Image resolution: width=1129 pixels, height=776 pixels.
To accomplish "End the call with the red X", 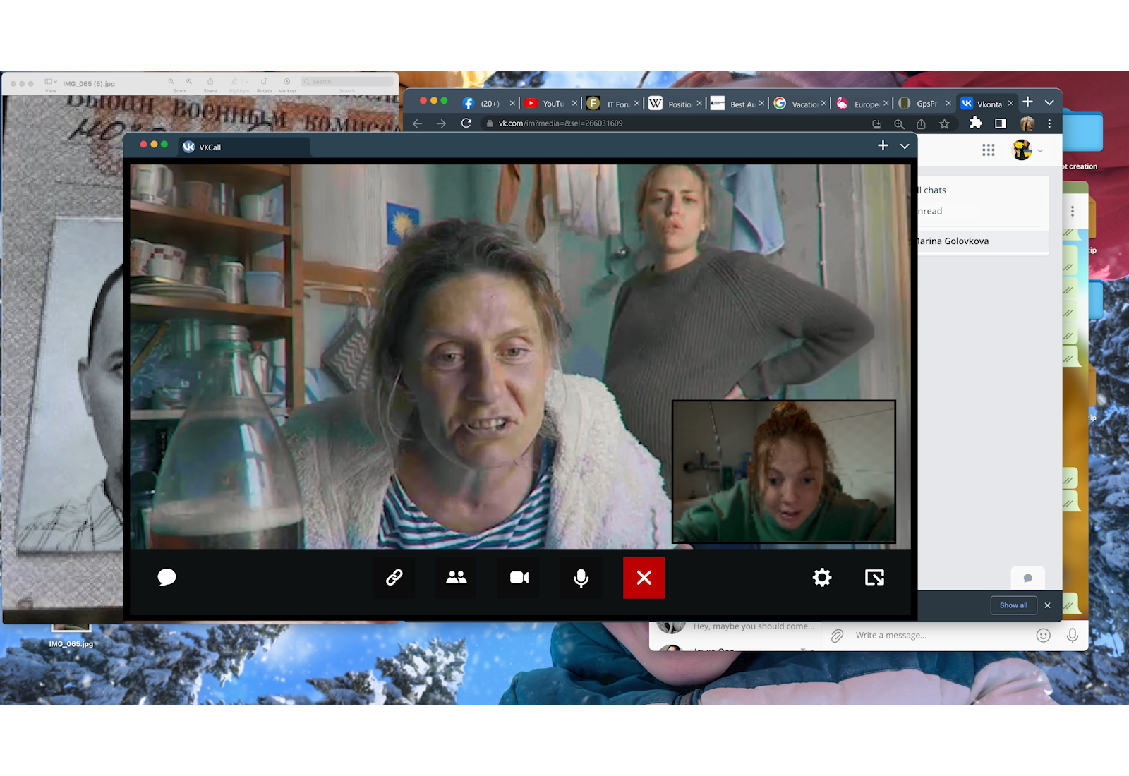I will tap(644, 578).
